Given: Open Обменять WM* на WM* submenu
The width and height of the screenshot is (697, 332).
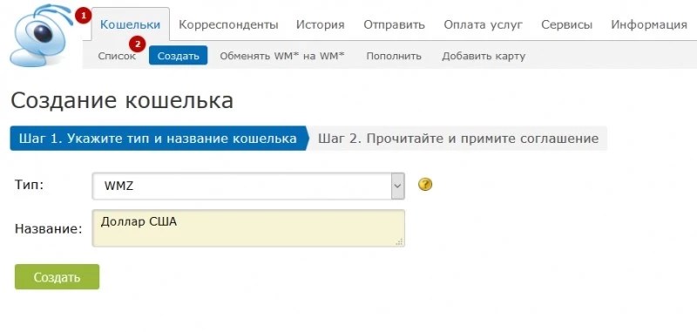Looking at the screenshot, I should [x=282, y=57].
